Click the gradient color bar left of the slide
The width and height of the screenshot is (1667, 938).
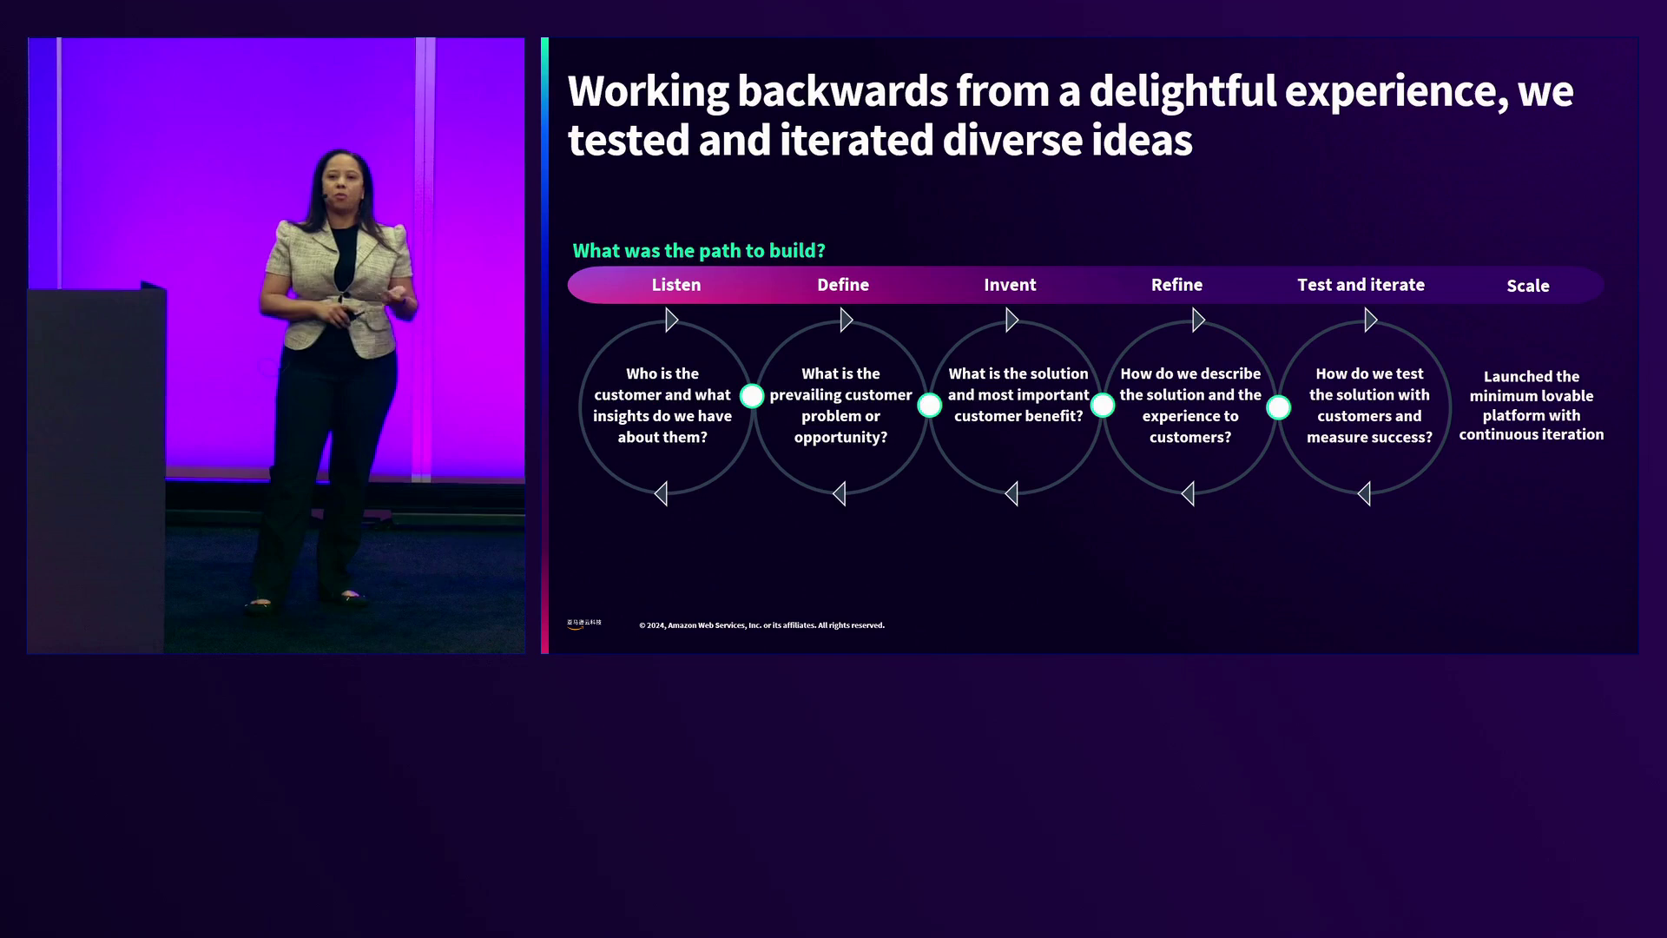[544, 345]
